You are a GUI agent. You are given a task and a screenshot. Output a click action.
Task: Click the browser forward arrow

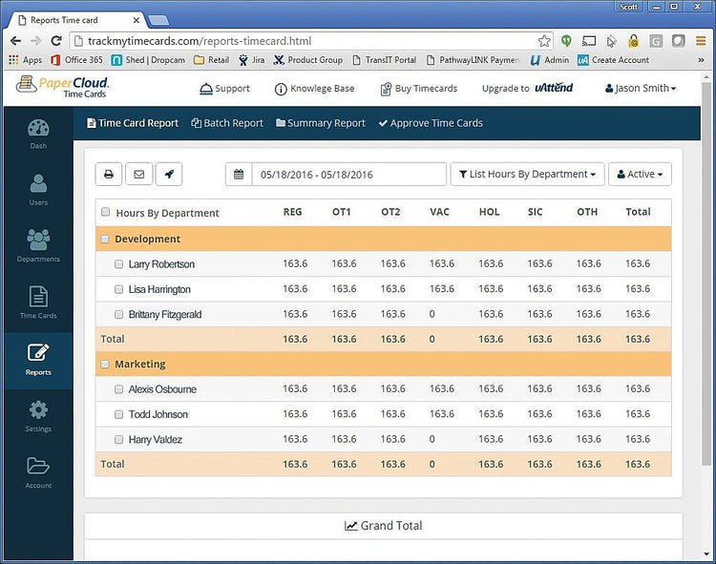point(35,41)
